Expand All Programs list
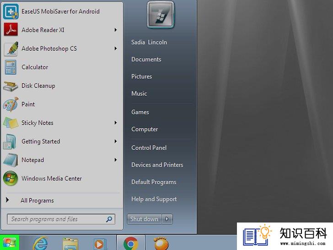The image size is (333, 250). [x=38, y=200]
